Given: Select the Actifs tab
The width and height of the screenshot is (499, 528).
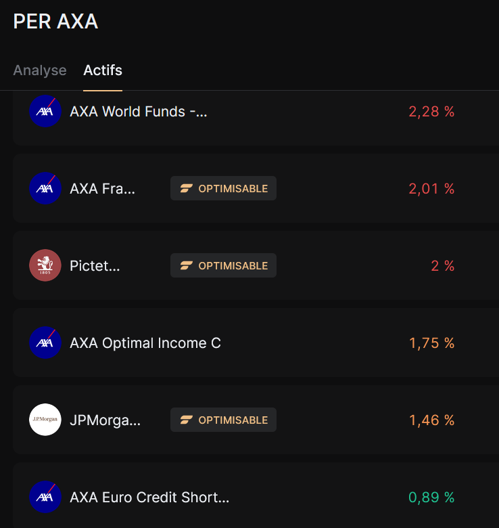Looking at the screenshot, I should coord(103,70).
